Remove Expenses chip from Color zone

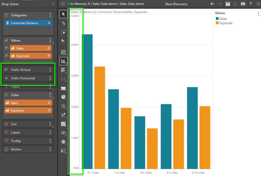(x=49, y=111)
